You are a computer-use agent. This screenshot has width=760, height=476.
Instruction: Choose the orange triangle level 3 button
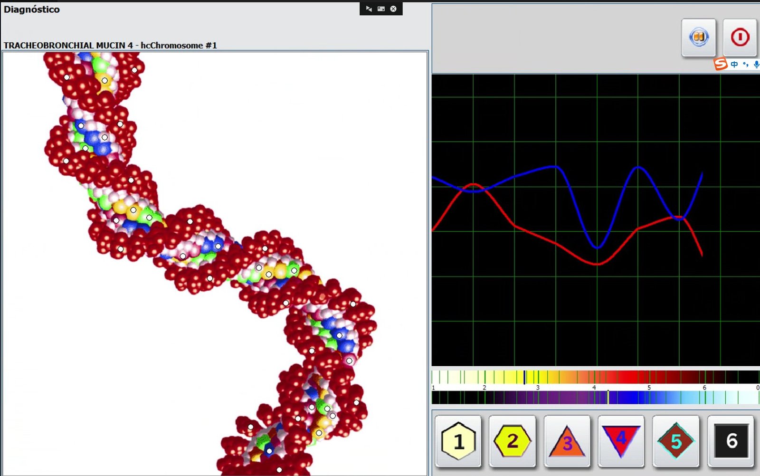[567, 441]
